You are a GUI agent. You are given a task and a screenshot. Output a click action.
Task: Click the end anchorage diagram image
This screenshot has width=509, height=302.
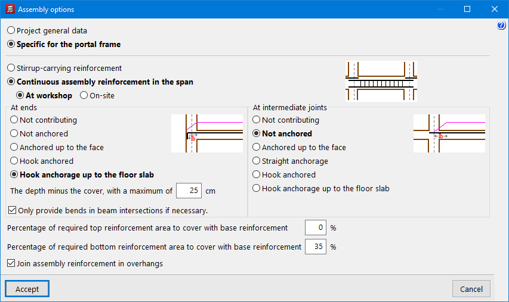click(x=207, y=133)
